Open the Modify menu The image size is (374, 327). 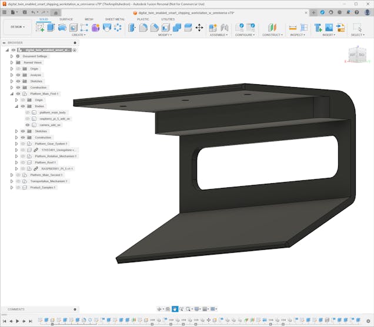coord(165,35)
